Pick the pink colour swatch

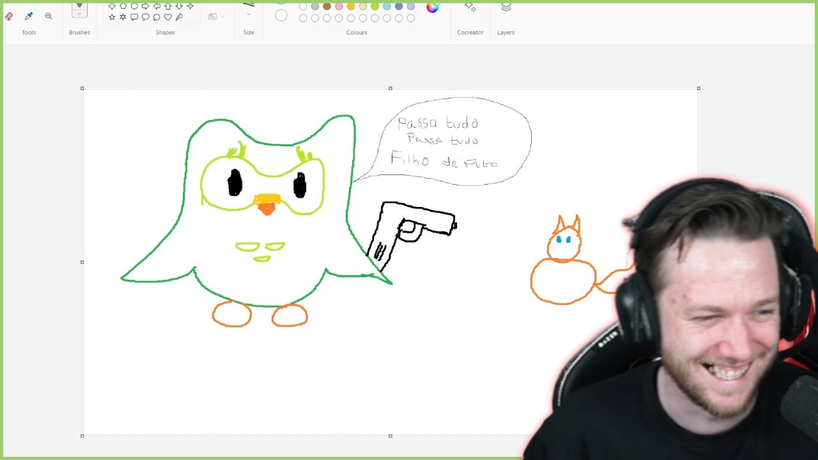point(339,6)
